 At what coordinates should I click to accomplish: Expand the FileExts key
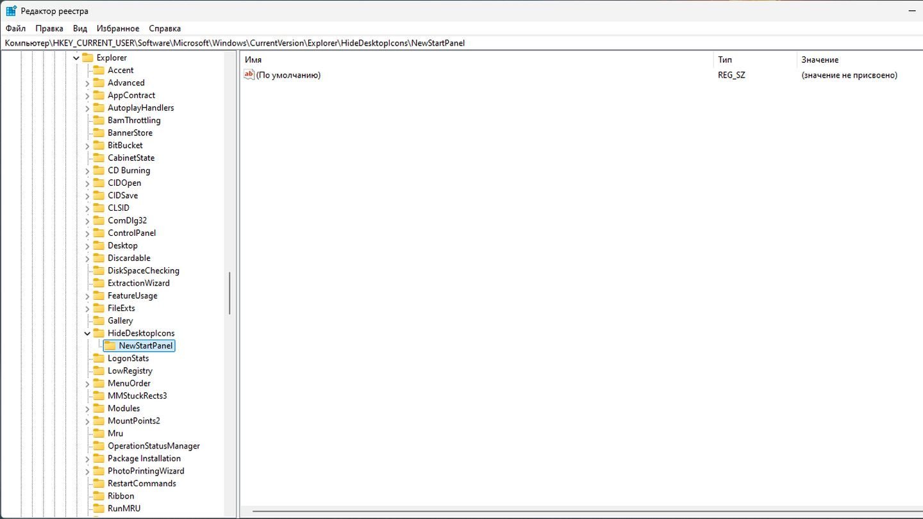pos(87,308)
